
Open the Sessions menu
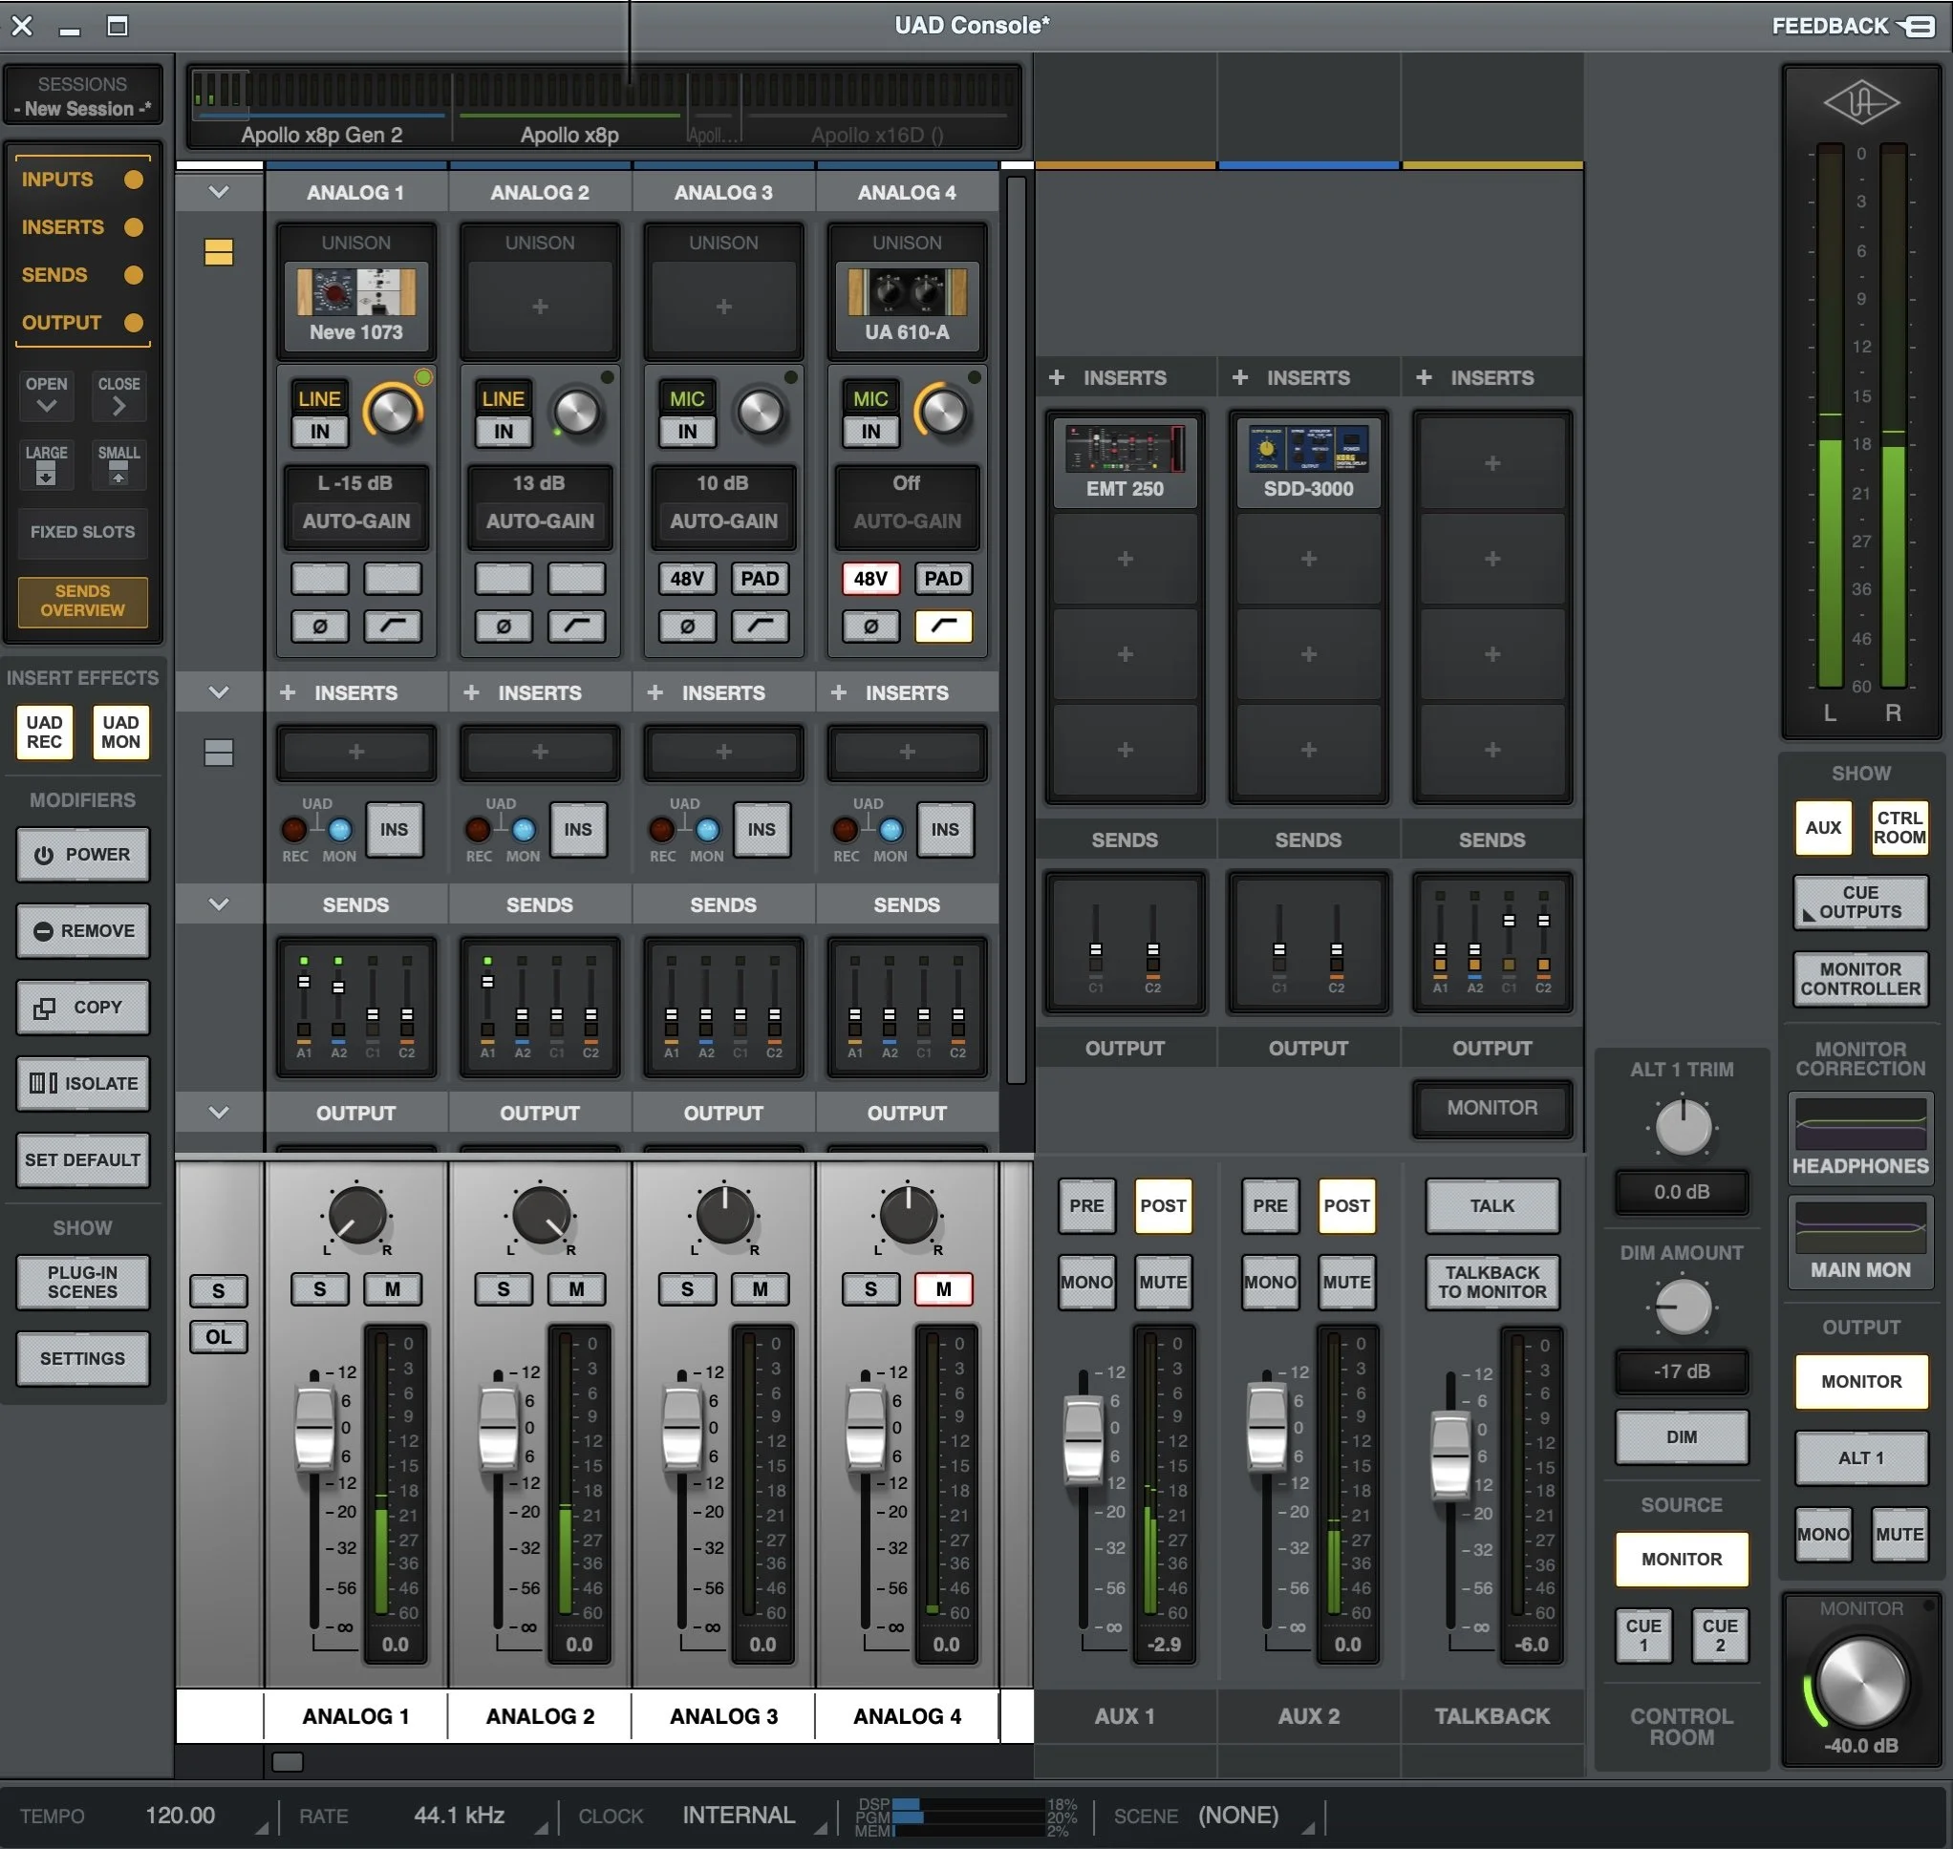tap(82, 96)
